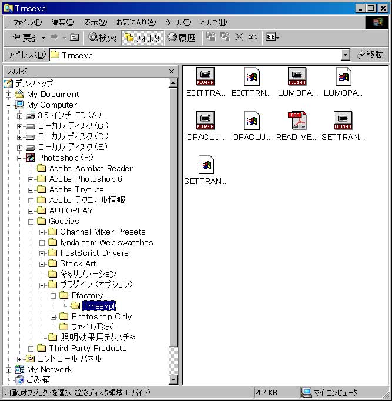This screenshot has height=401, width=392.
Task: Select the コントロール パネル item
Action: [x=69, y=359]
